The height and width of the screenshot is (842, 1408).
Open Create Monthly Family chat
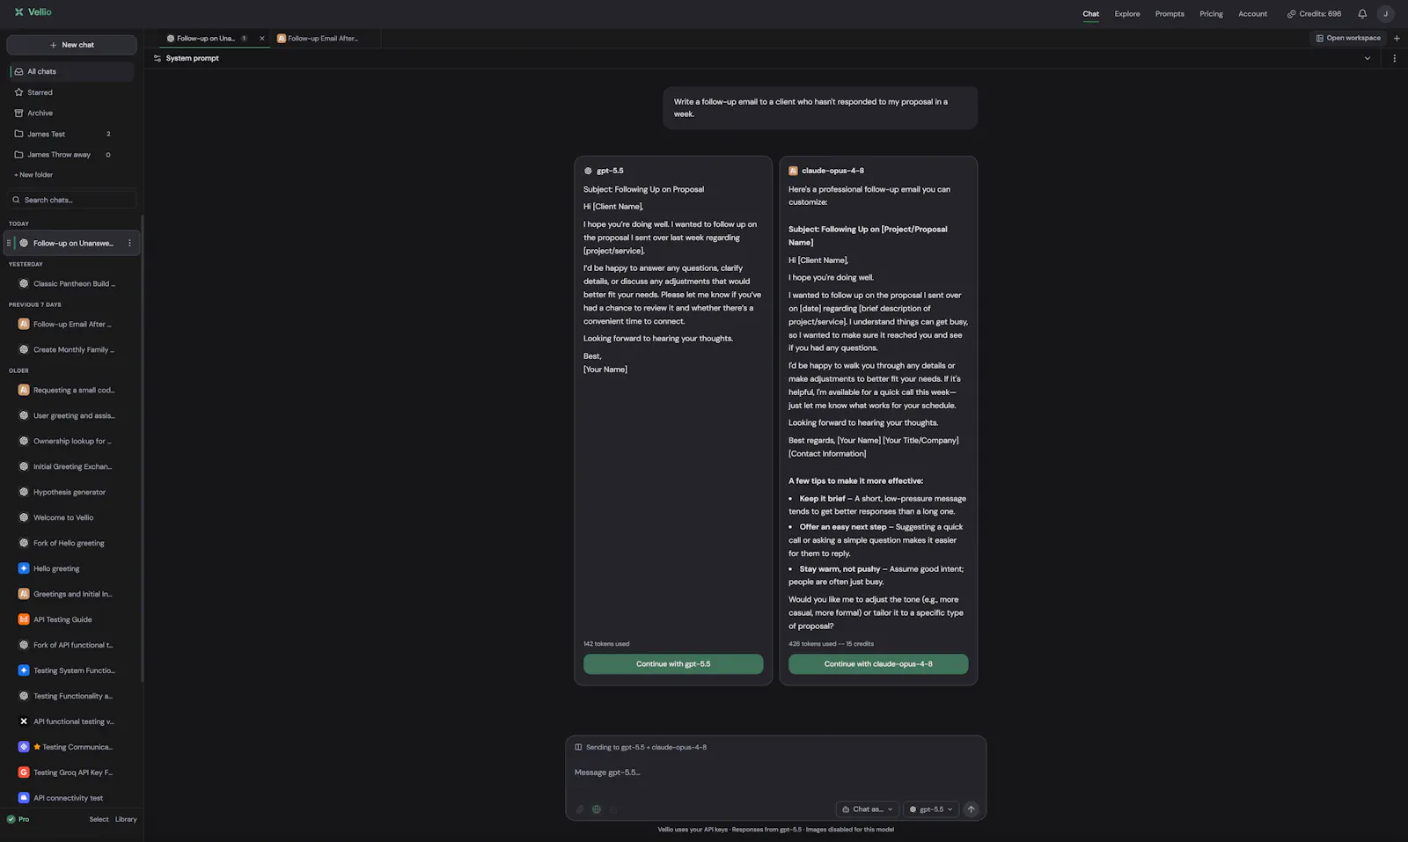(x=72, y=349)
